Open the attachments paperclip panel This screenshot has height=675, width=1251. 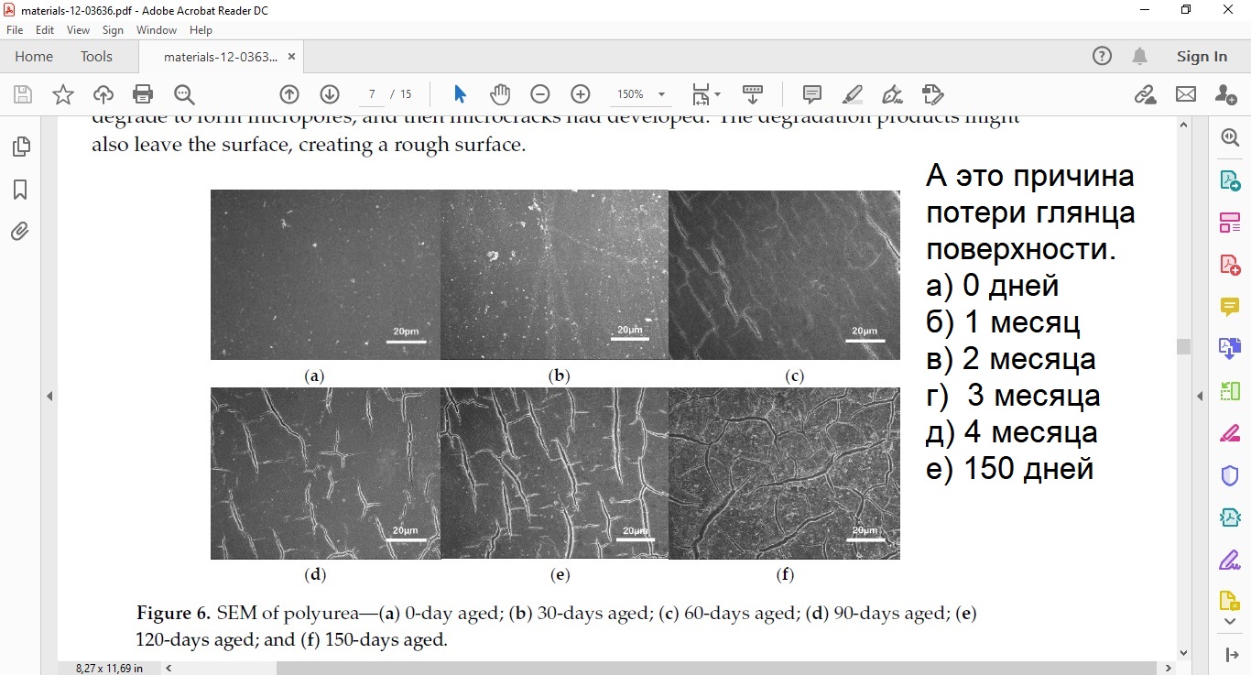point(20,232)
